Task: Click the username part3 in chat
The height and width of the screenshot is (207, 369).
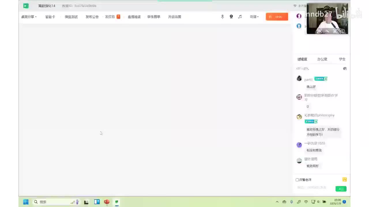Action: point(308,80)
